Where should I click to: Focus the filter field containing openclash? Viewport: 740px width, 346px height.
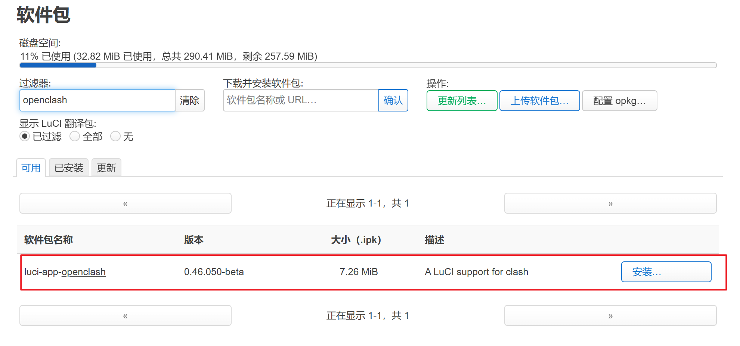coord(97,100)
